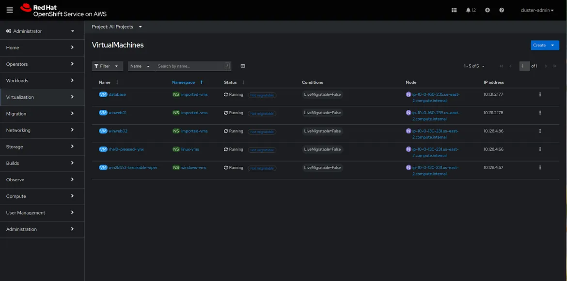Expand the Operators navigation section
Viewport: 567px width, 281px height.
42,64
